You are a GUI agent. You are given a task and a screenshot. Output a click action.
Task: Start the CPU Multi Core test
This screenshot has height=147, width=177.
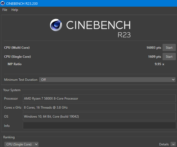coord(169,47)
